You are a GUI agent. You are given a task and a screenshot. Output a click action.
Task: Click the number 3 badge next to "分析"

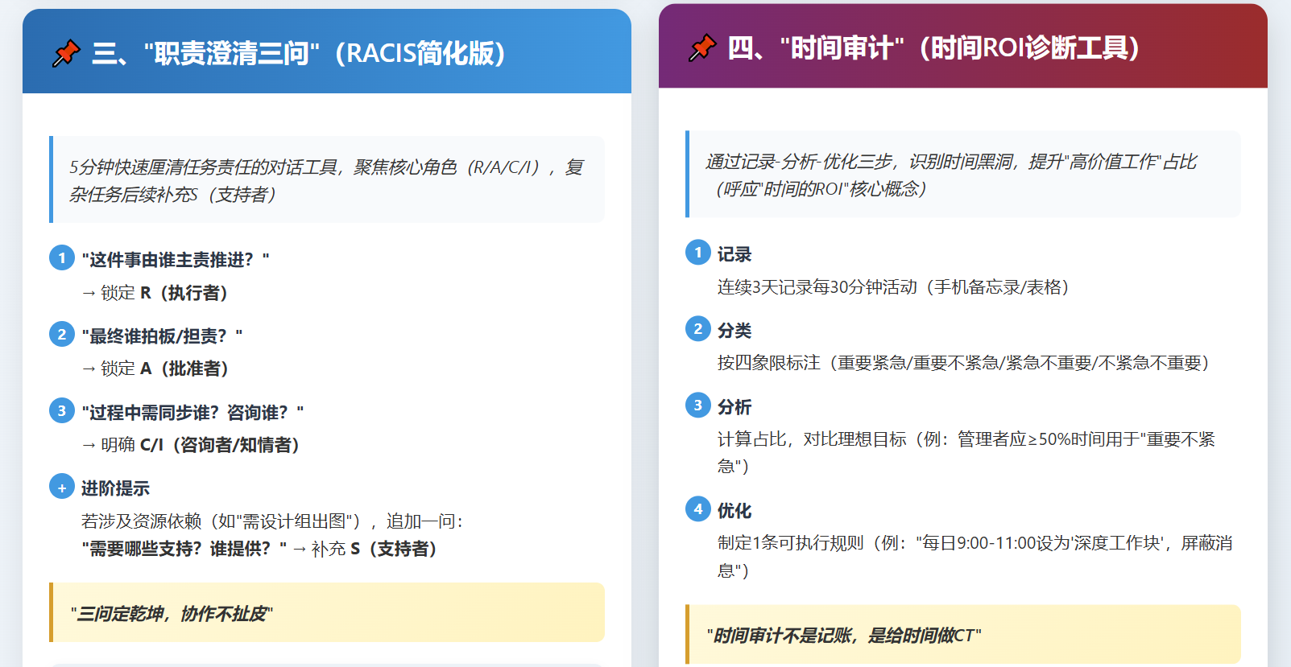coord(698,406)
